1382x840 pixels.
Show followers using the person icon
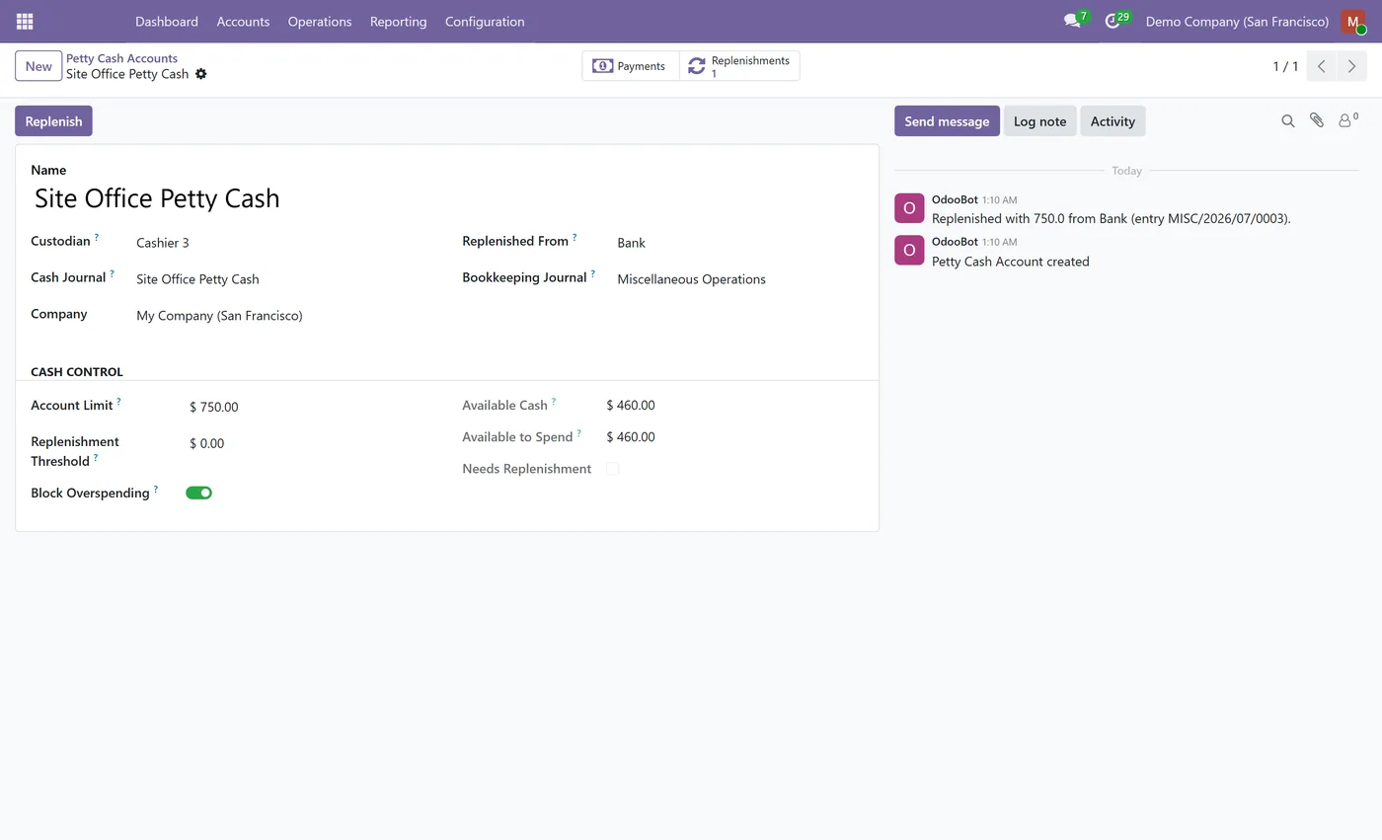(1347, 120)
